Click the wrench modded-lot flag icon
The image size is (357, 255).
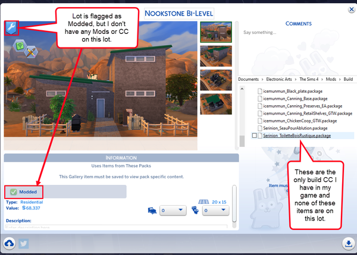[x=11, y=28]
